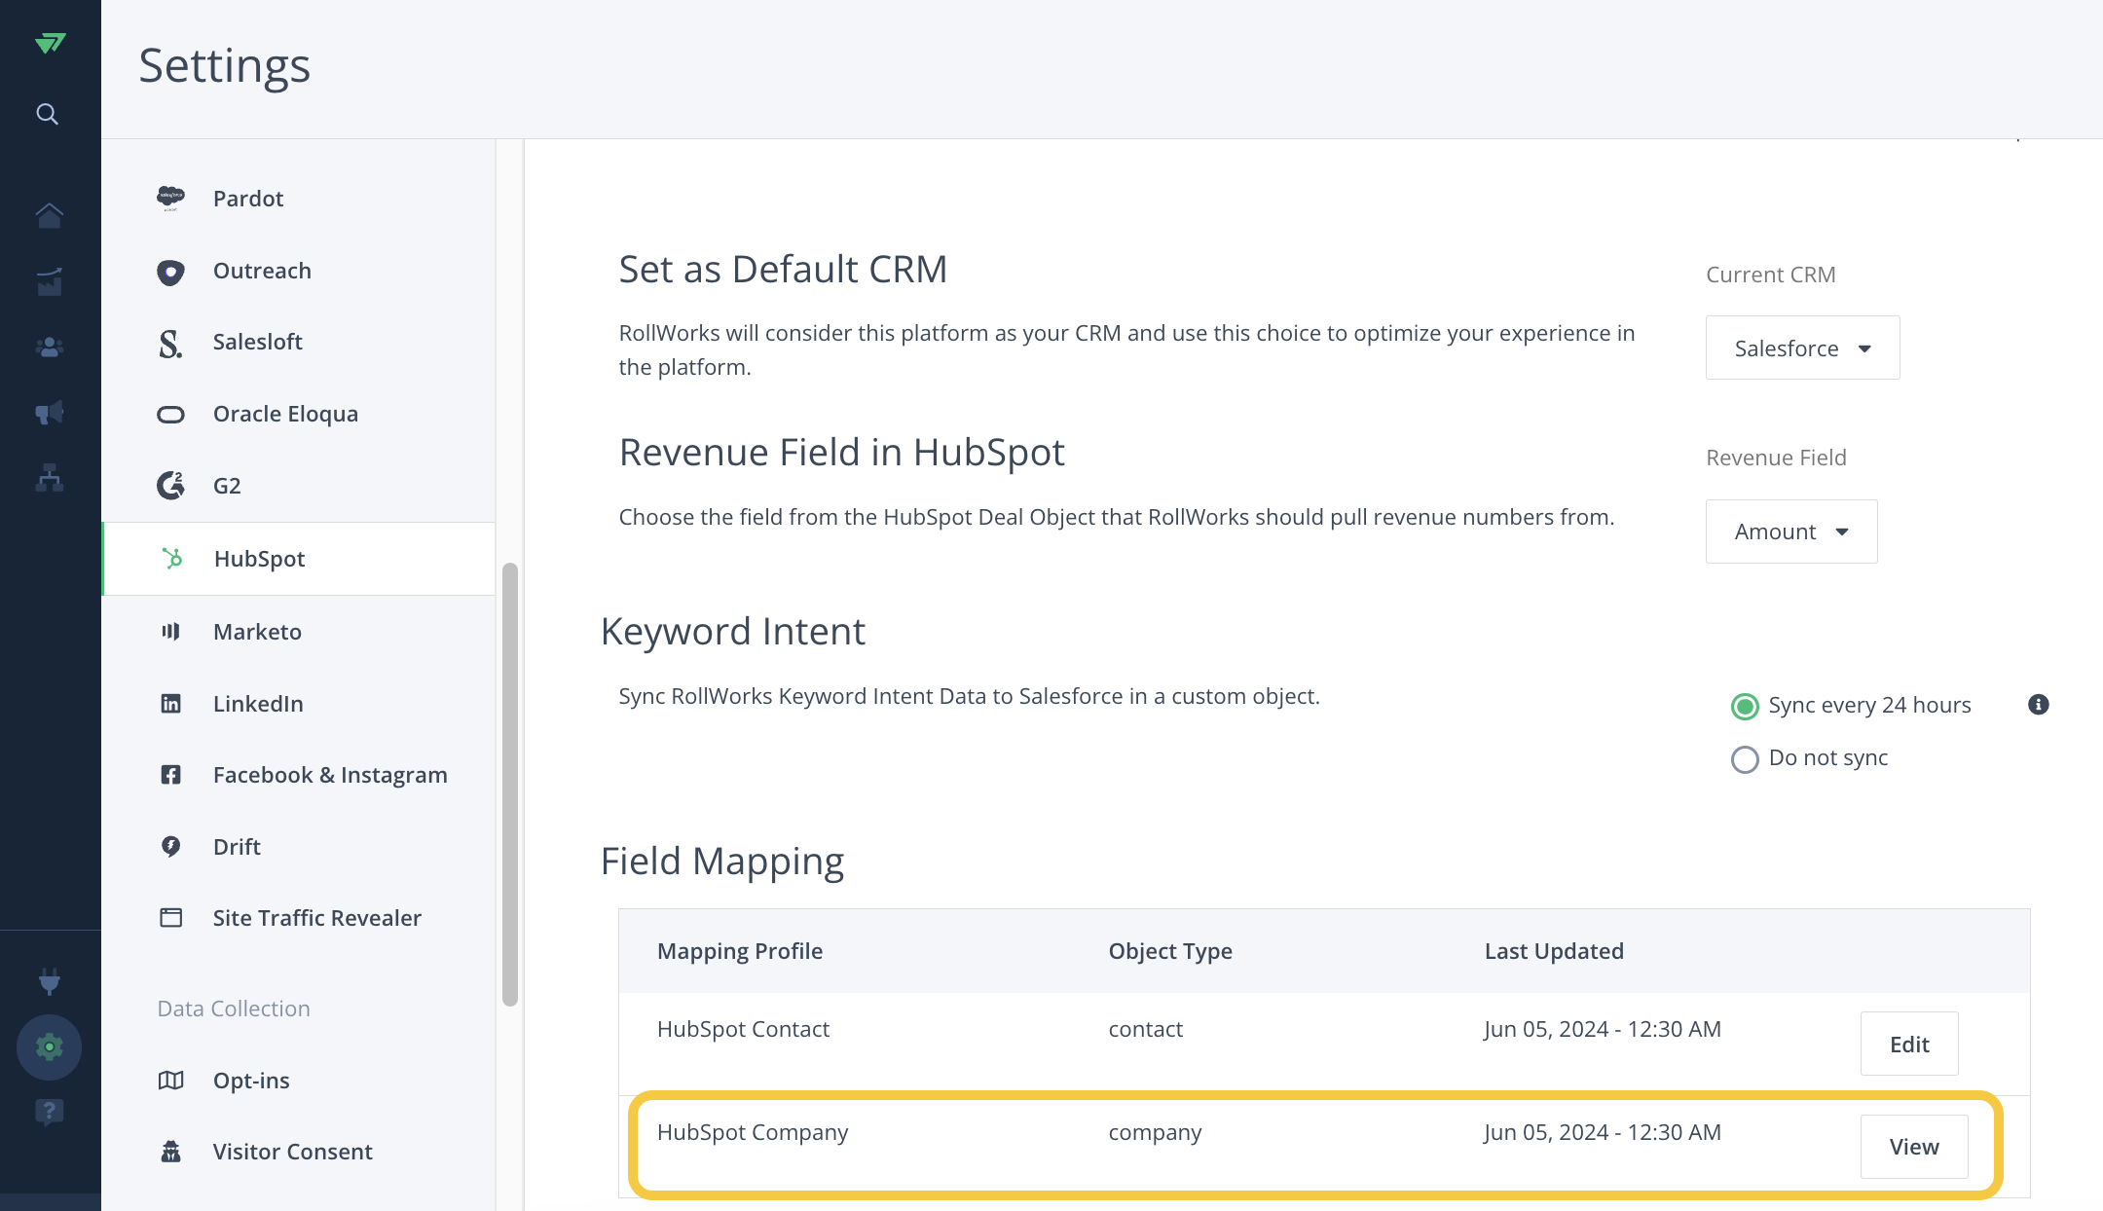Click the Site Traffic Revealer window icon
Viewport: 2103px width, 1211px height.
[170, 918]
